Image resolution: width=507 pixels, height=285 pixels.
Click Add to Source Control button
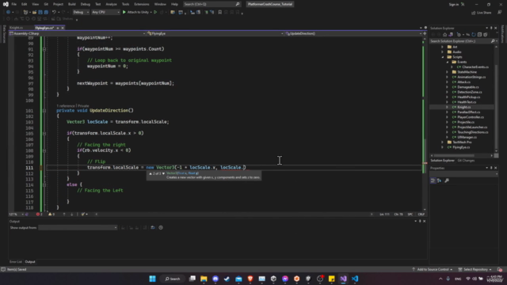(x=433, y=269)
